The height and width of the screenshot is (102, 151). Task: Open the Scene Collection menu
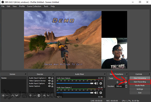pos(34,6)
